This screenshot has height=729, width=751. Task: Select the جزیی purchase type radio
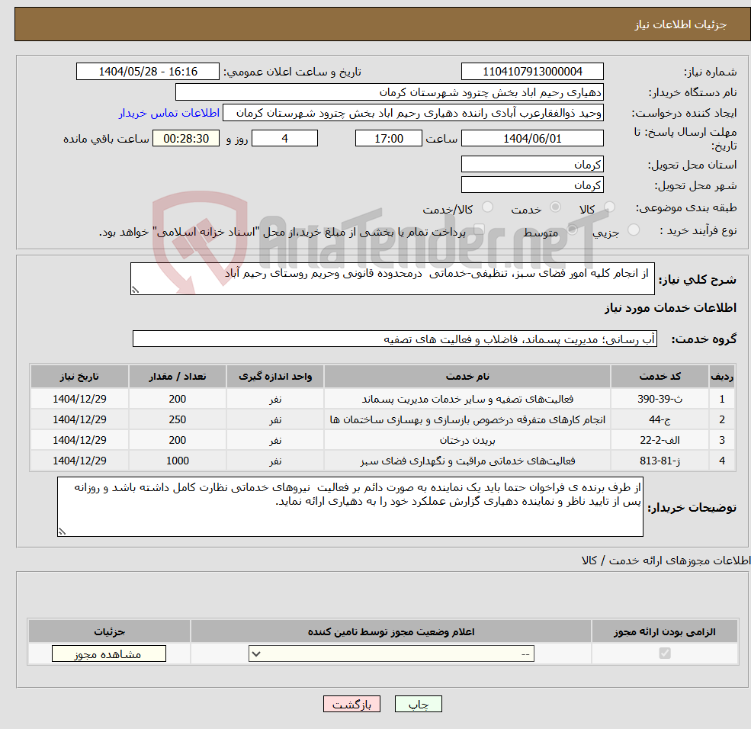click(633, 230)
